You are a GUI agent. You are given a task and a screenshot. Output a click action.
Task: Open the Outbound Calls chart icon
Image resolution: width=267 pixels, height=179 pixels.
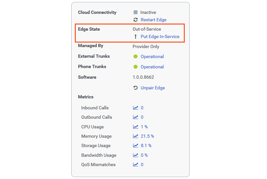click(x=136, y=117)
